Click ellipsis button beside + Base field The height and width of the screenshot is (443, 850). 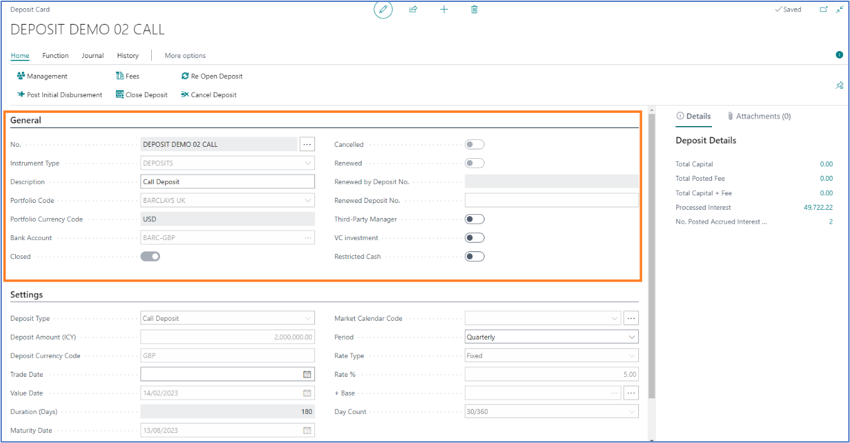coord(631,393)
